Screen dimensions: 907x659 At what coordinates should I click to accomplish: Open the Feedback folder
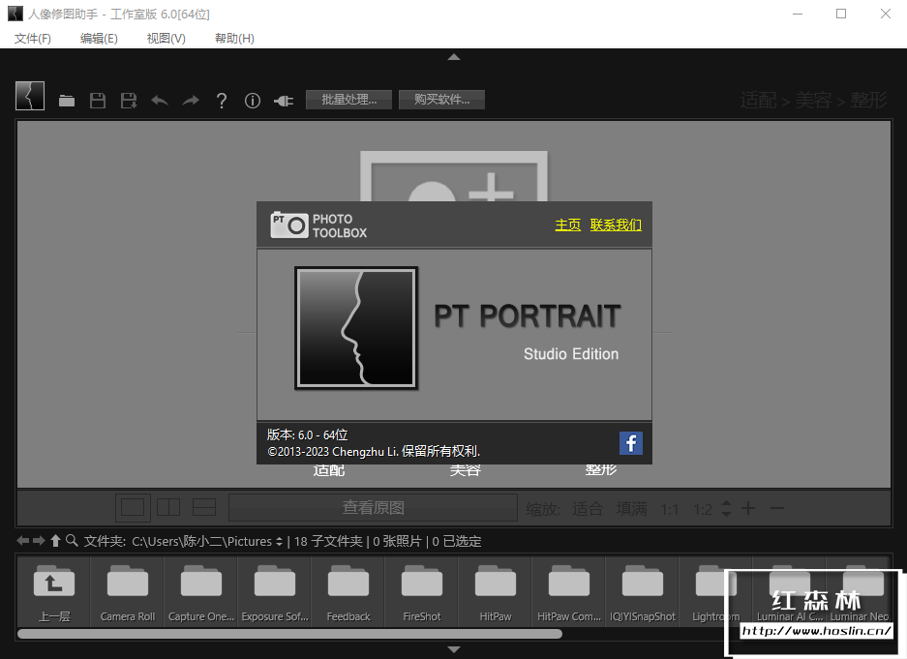[x=348, y=591]
